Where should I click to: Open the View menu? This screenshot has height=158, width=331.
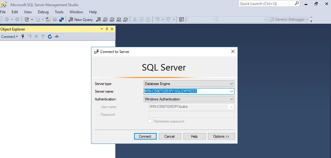click(x=28, y=12)
